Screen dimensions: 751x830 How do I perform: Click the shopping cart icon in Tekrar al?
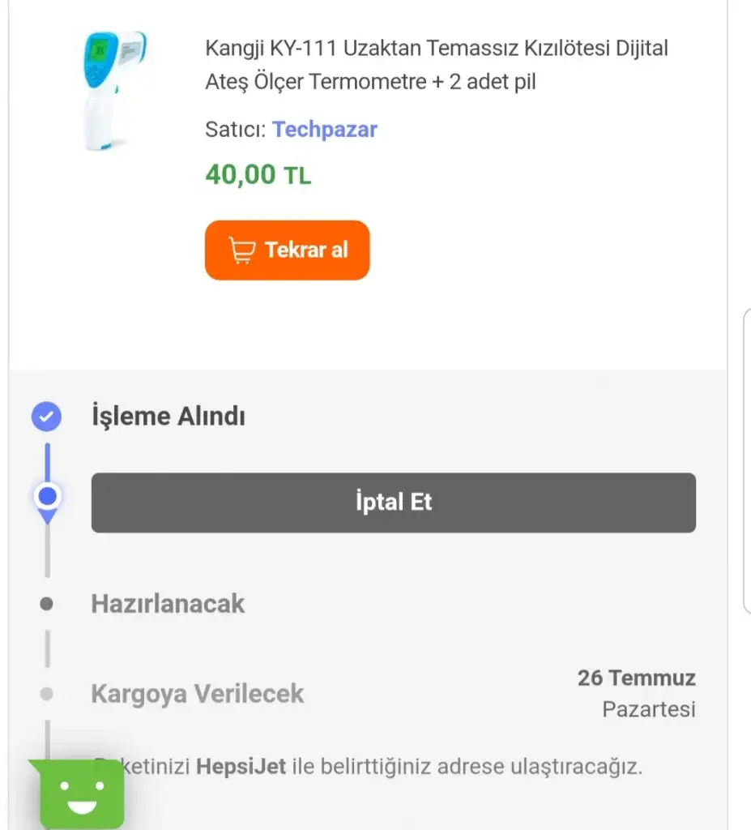241,250
